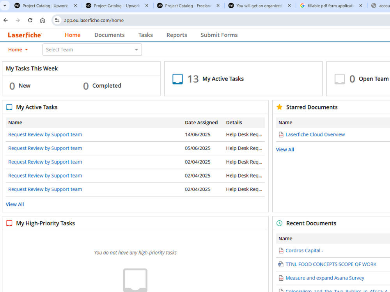This screenshot has width=390, height=292.
Task: Click the 14/06/2025 date cell
Action: [x=197, y=135]
